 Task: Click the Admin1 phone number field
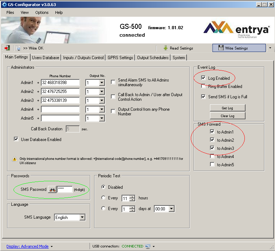pyautogui.click(x=60, y=83)
